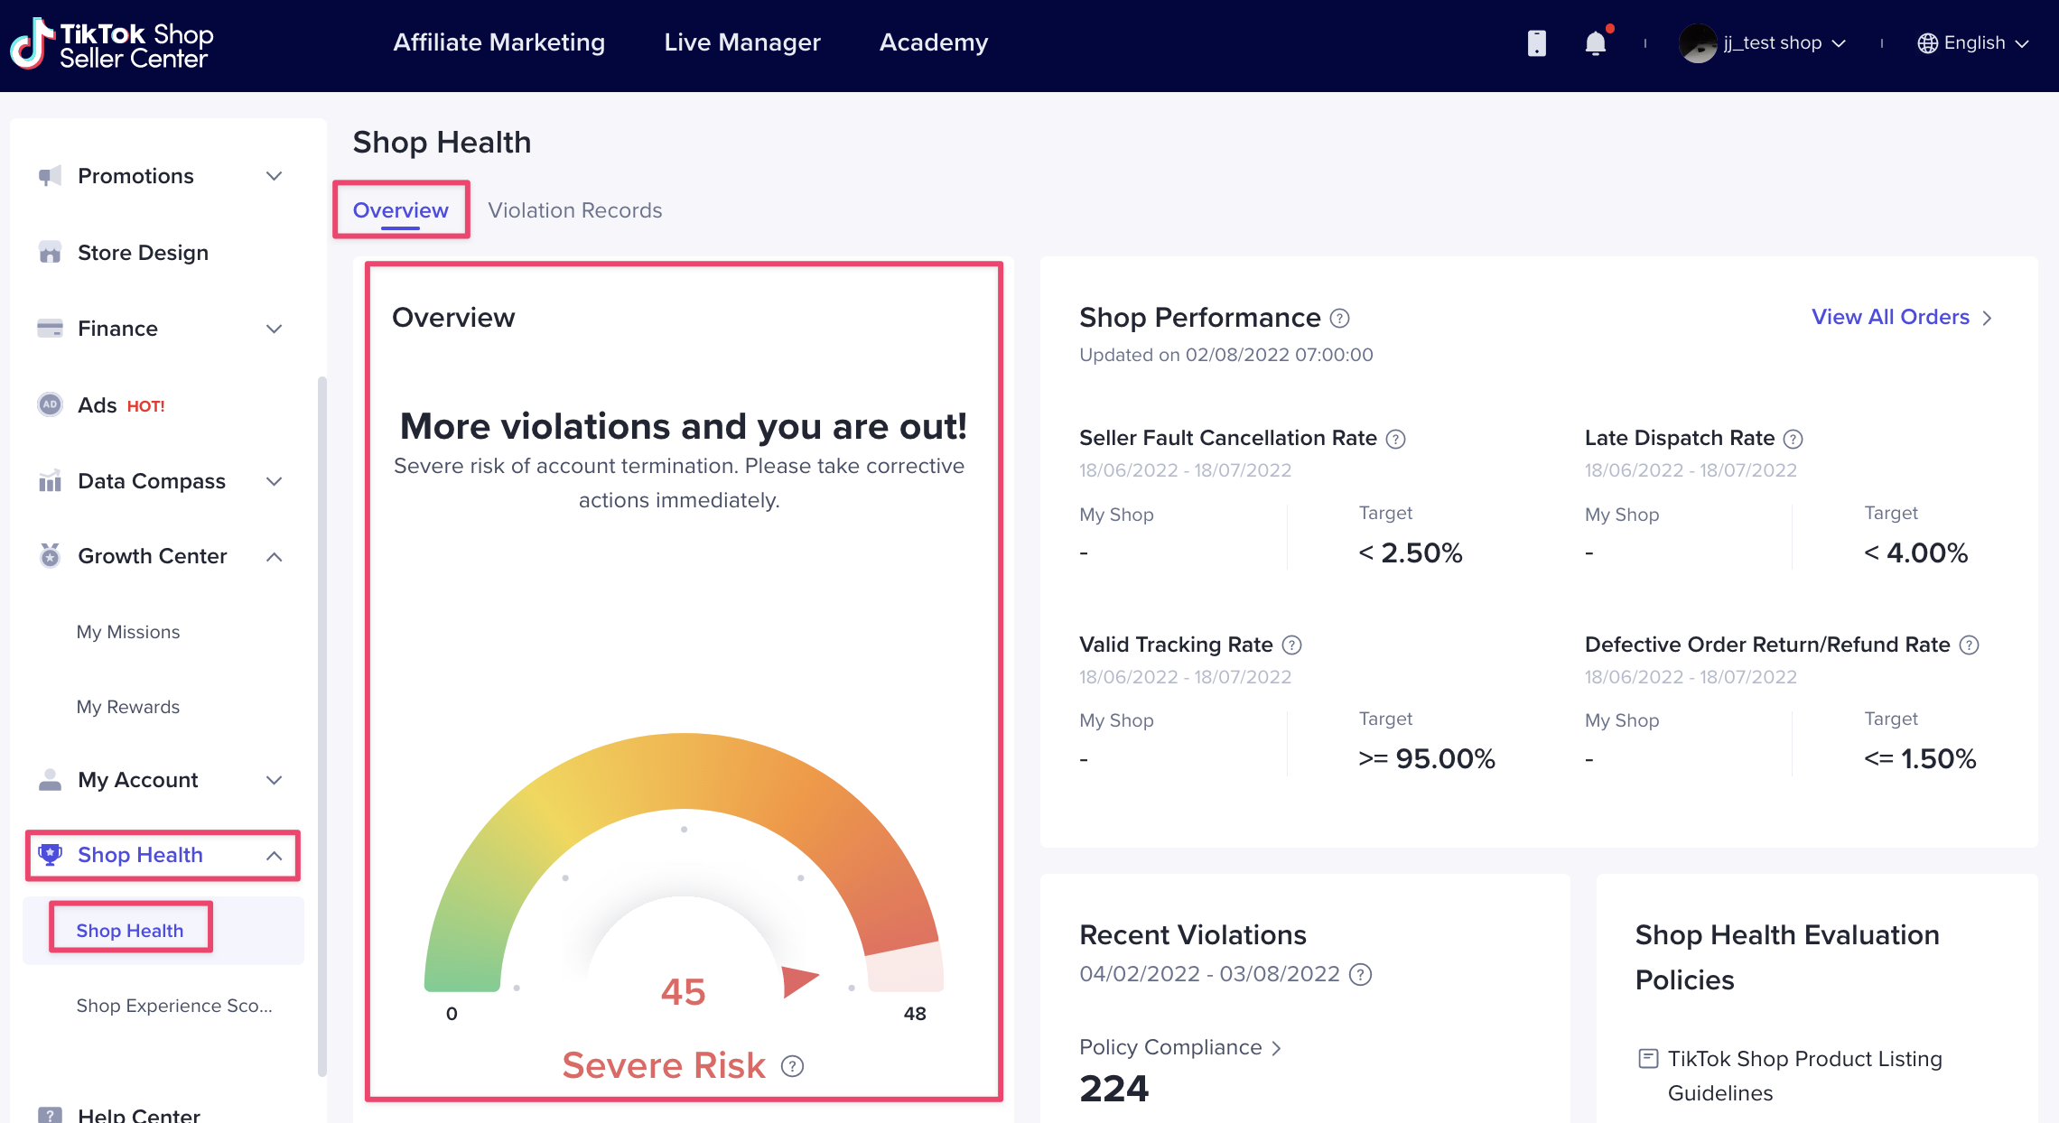Click Valid Tracking Rate info icon
This screenshot has height=1123, width=2059.
point(1292,645)
